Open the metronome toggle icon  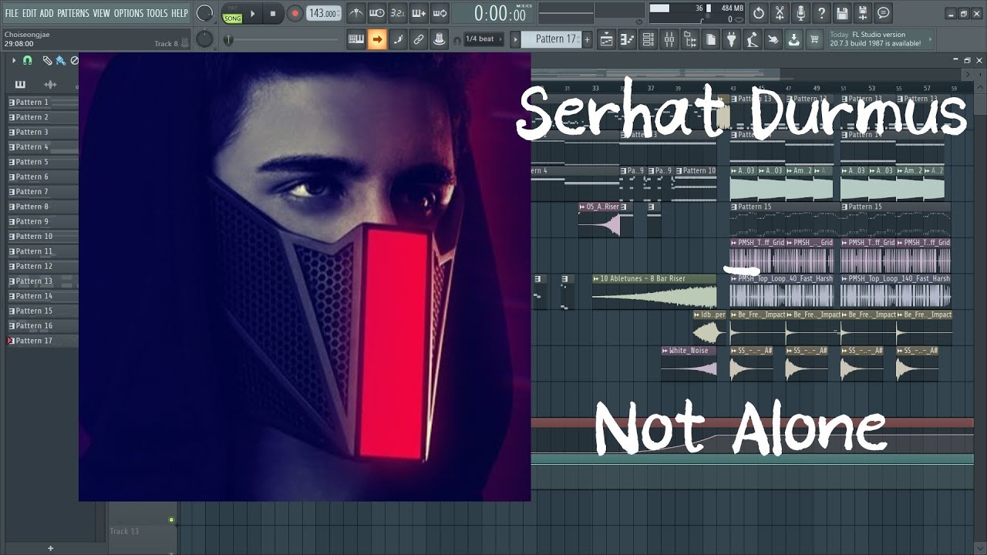tap(355, 13)
